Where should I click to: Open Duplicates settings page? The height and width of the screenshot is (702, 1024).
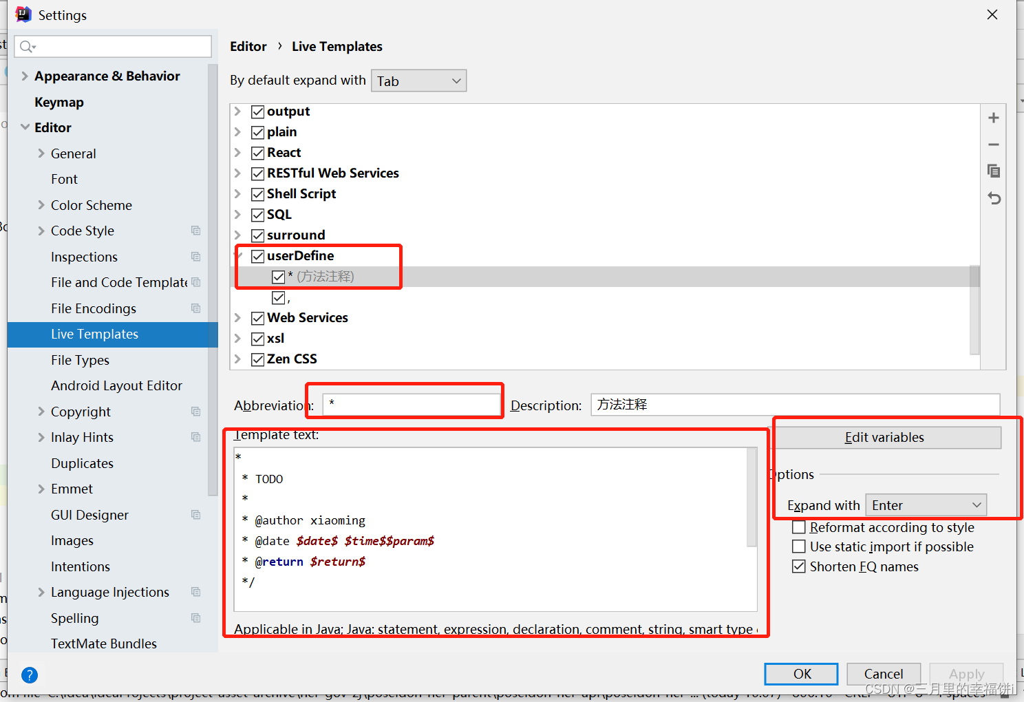point(82,463)
